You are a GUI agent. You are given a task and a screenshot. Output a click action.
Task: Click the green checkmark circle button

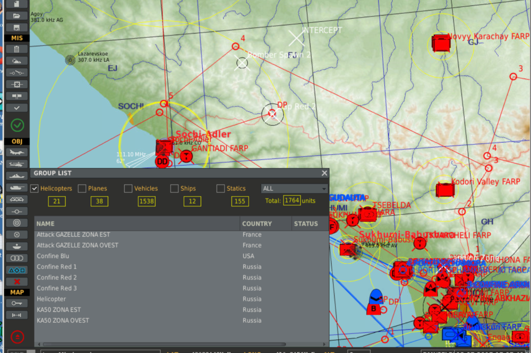coord(17,125)
